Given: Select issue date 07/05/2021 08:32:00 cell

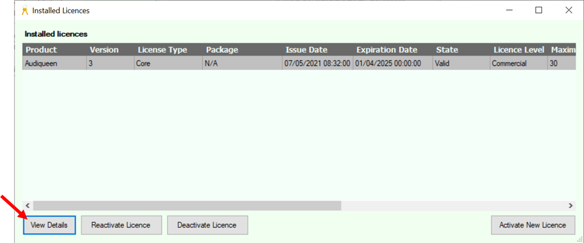Looking at the screenshot, I should click(x=318, y=63).
